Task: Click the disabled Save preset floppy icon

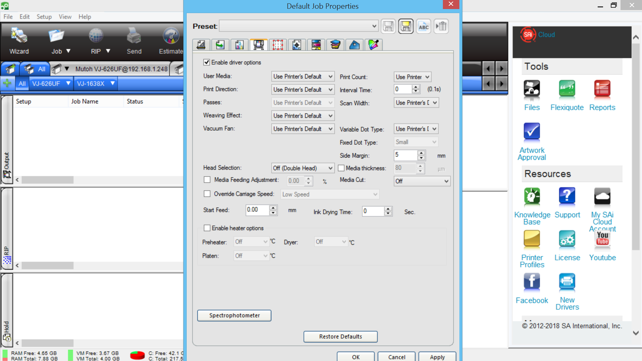Action: (x=388, y=26)
